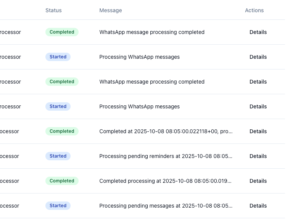Select the Completed badge beside Completed processing message
The width and height of the screenshot is (293, 224).
[x=62, y=181]
